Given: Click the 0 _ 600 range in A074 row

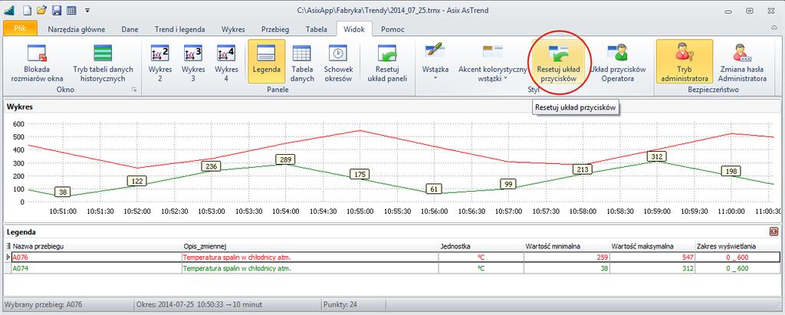Looking at the screenshot, I should [x=737, y=268].
